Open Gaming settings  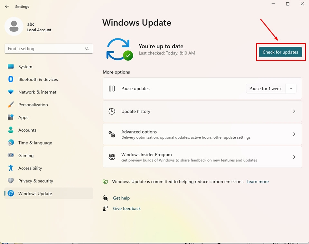coord(49,155)
